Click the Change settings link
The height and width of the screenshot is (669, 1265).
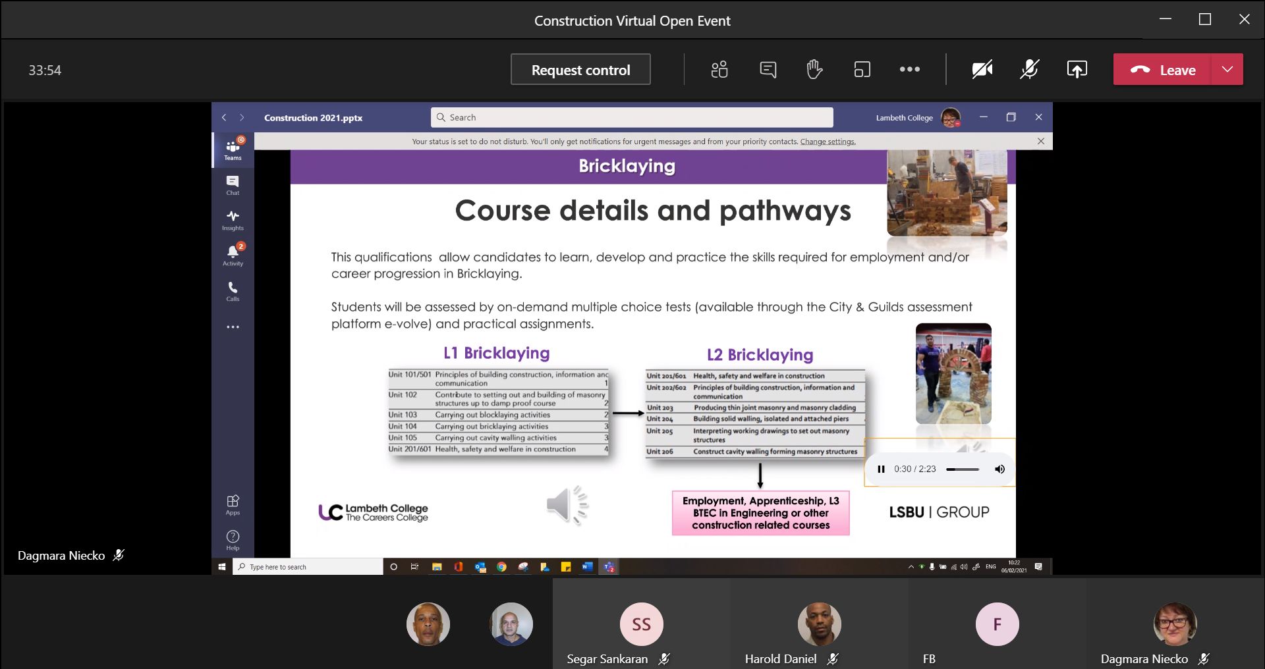pos(828,142)
